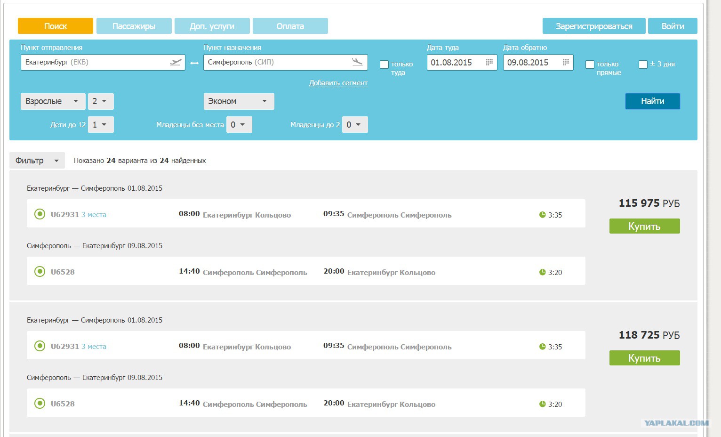Viewport: 721px width, 437px height.
Task: Open Дети до 12 count dropdown
Action: (101, 125)
